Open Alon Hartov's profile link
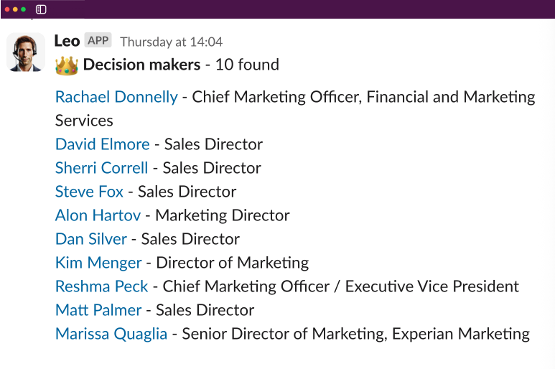The width and height of the screenshot is (555, 369). pyautogui.click(x=98, y=215)
